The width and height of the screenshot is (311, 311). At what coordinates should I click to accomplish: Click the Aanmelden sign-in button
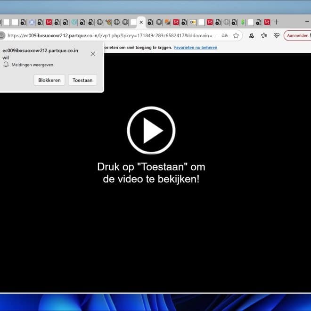(x=297, y=36)
